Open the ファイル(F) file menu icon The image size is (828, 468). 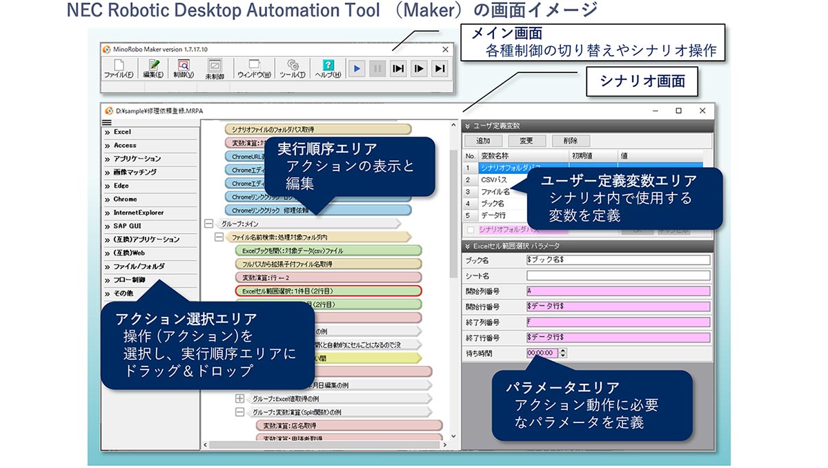coord(119,69)
